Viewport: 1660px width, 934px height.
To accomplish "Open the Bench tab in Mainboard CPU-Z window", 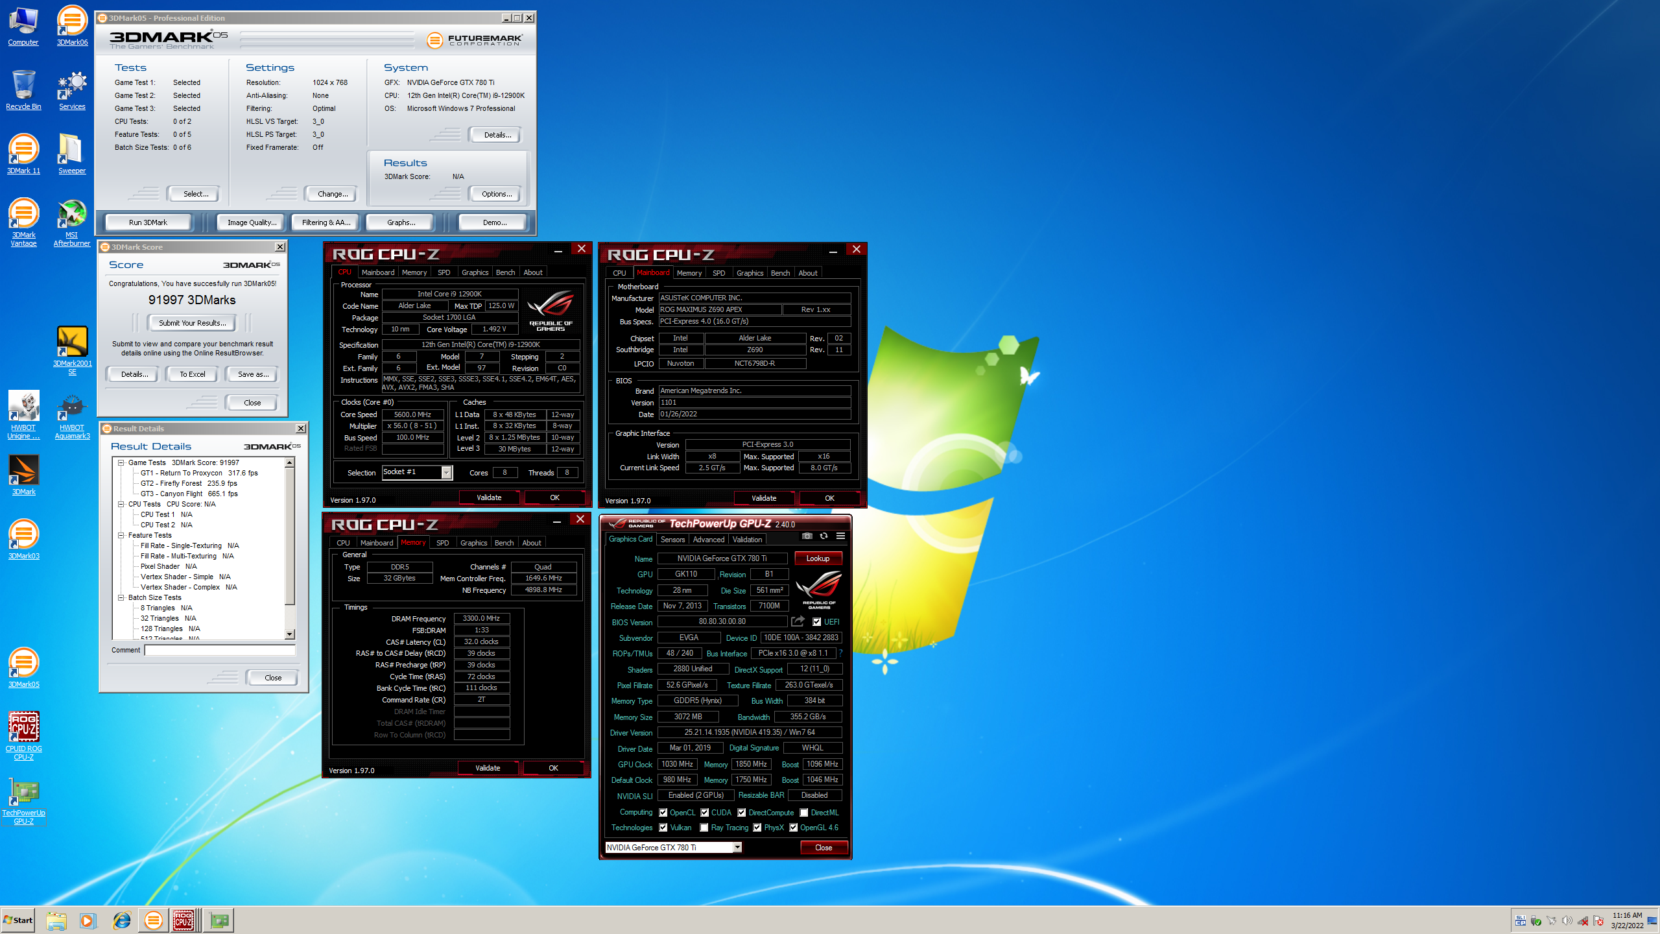I will 780,273.
